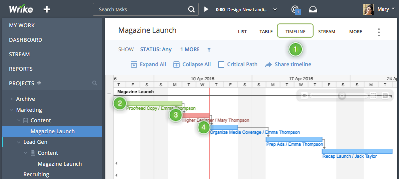Viewport: 399px width, 179px height.
Task: Click Expand All button
Action: click(148, 65)
